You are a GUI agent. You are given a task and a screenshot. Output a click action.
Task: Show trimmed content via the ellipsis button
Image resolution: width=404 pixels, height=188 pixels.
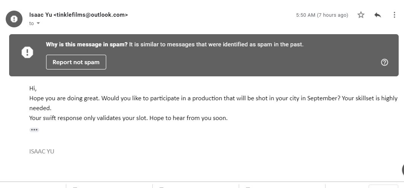point(34,130)
